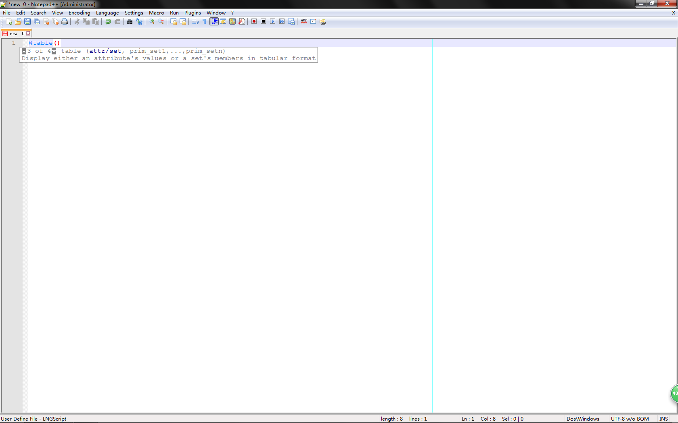Image resolution: width=678 pixels, height=423 pixels.
Task: Click 'User Define File - LNGScript' status text
Action: pyautogui.click(x=33, y=419)
